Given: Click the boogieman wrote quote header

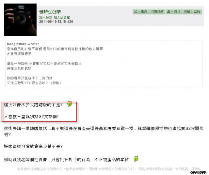Looking at the screenshot, I should [23, 44].
